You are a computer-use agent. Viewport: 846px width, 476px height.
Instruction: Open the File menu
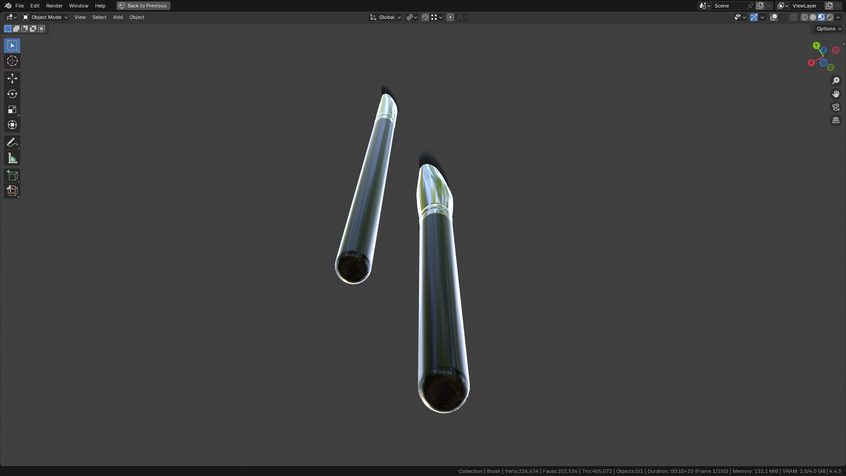(19, 6)
